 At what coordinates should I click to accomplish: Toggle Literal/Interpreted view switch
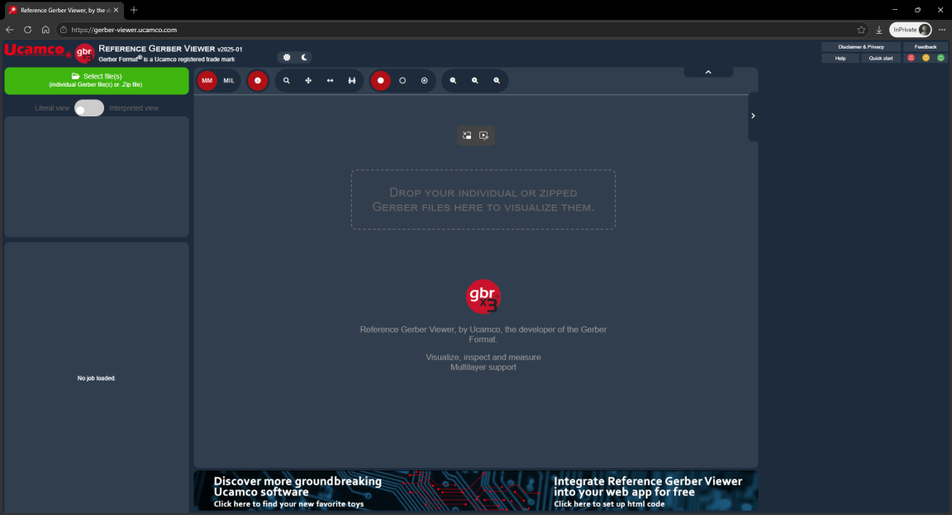89,108
